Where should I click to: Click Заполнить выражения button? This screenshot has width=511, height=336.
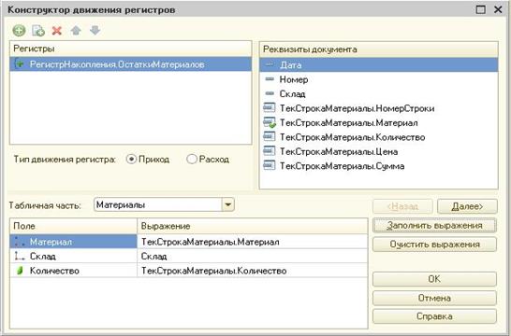434,225
